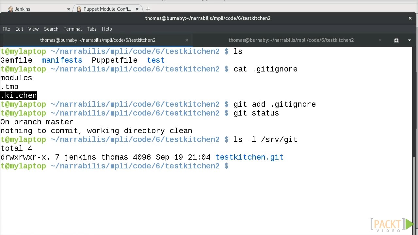The height and width of the screenshot is (235, 418).
Task: Close the Jenkins browser tab
Action: pyautogui.click(x=69, y=9)
